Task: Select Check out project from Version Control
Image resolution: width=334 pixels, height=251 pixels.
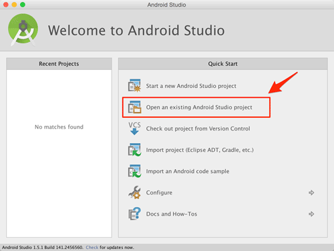Action: coord(198,128)
